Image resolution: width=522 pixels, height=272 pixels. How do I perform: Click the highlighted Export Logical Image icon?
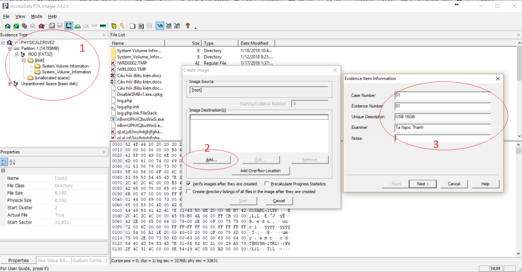tap(69, 25)
